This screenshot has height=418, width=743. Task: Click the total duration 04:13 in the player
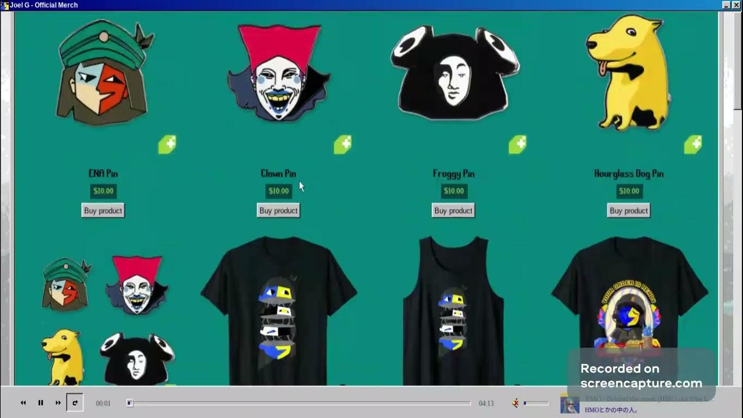pyautogui.click(x=486, y=403)
